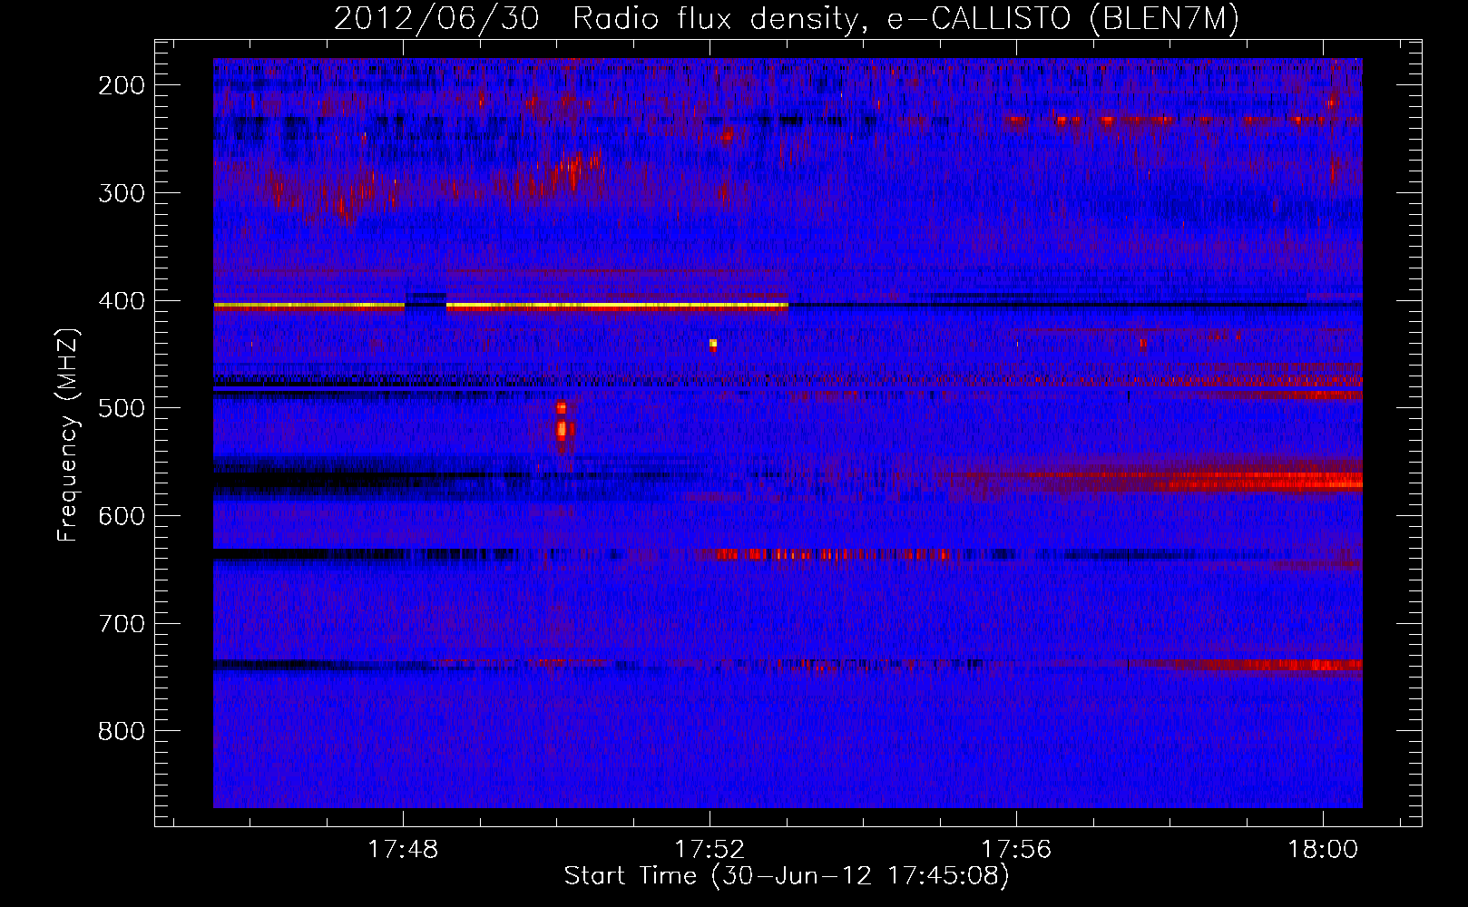Image resolution: width=1468 pixels, height=907 pixels.
Task: Click the bright red burst near 500 MHz
Action: [x=562, y=426]
